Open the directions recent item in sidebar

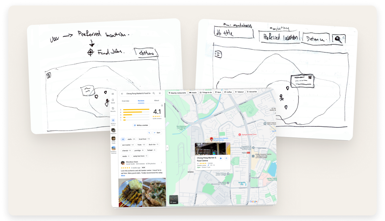click(113, 122)
